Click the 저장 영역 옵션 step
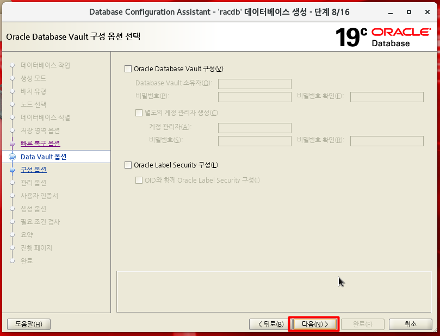This screenshot has width=440, height=336. 40,130
